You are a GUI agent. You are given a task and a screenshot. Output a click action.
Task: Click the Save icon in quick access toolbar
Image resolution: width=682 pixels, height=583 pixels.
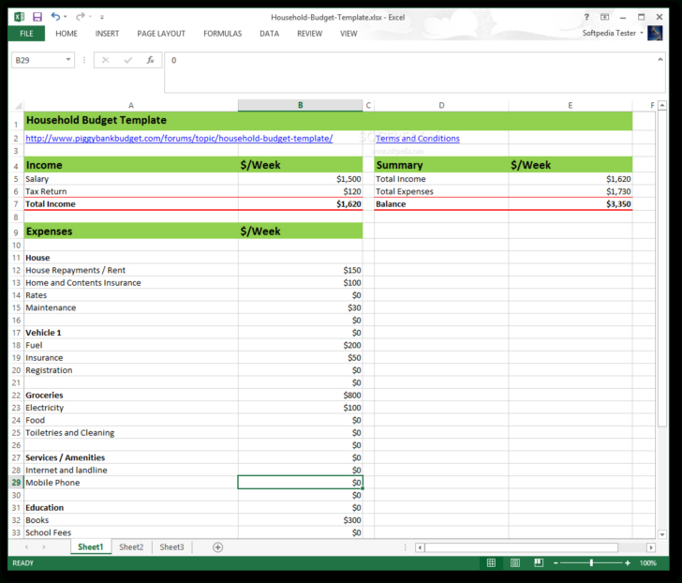[x=37, y=17]
